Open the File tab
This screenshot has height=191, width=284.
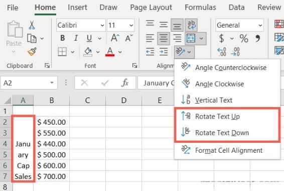coord(13,8)
